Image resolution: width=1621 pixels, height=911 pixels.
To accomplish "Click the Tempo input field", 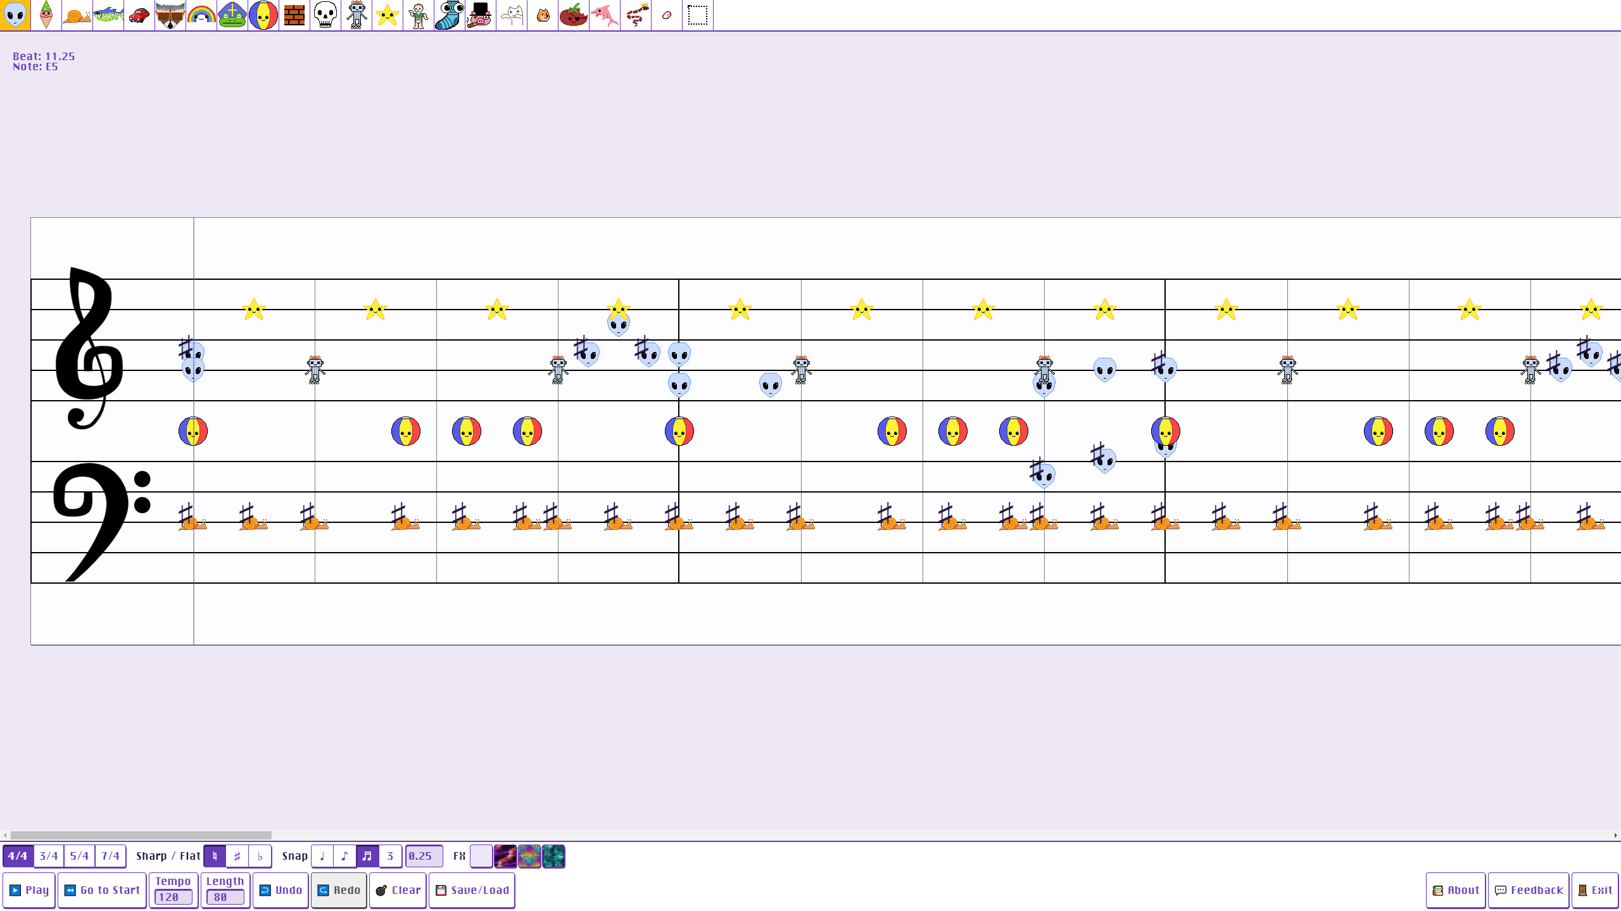I will point(173,896).
